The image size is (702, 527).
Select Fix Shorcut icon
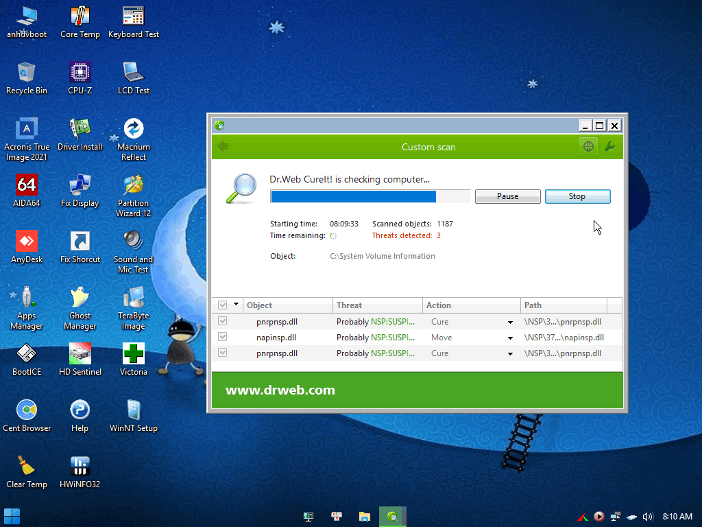pyautogui.click(x=80, y=247)
